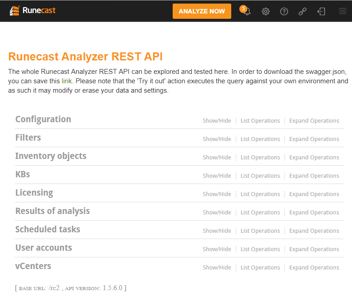Open the hamburger menu
Screen dimensions: 352x295
[343, 12]
